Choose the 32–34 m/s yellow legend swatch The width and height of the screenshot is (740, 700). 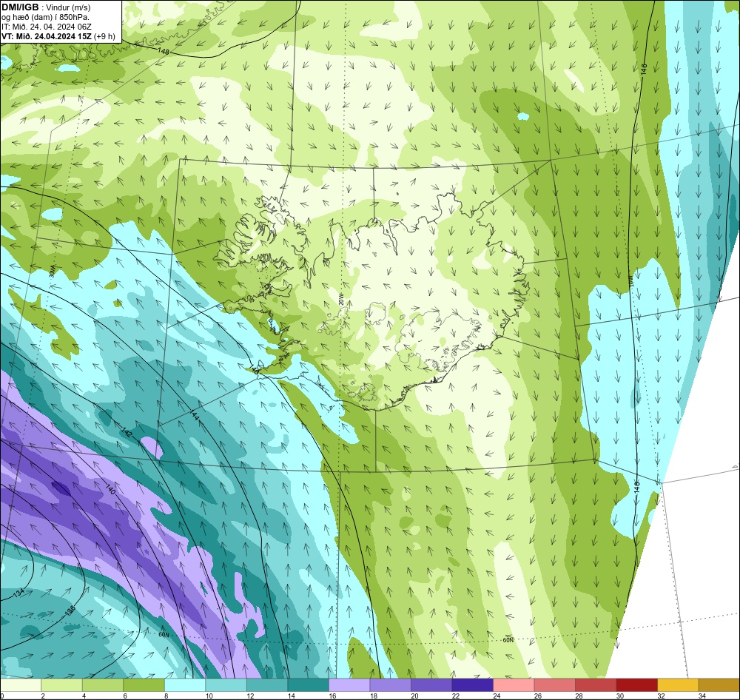click(677, 685)
